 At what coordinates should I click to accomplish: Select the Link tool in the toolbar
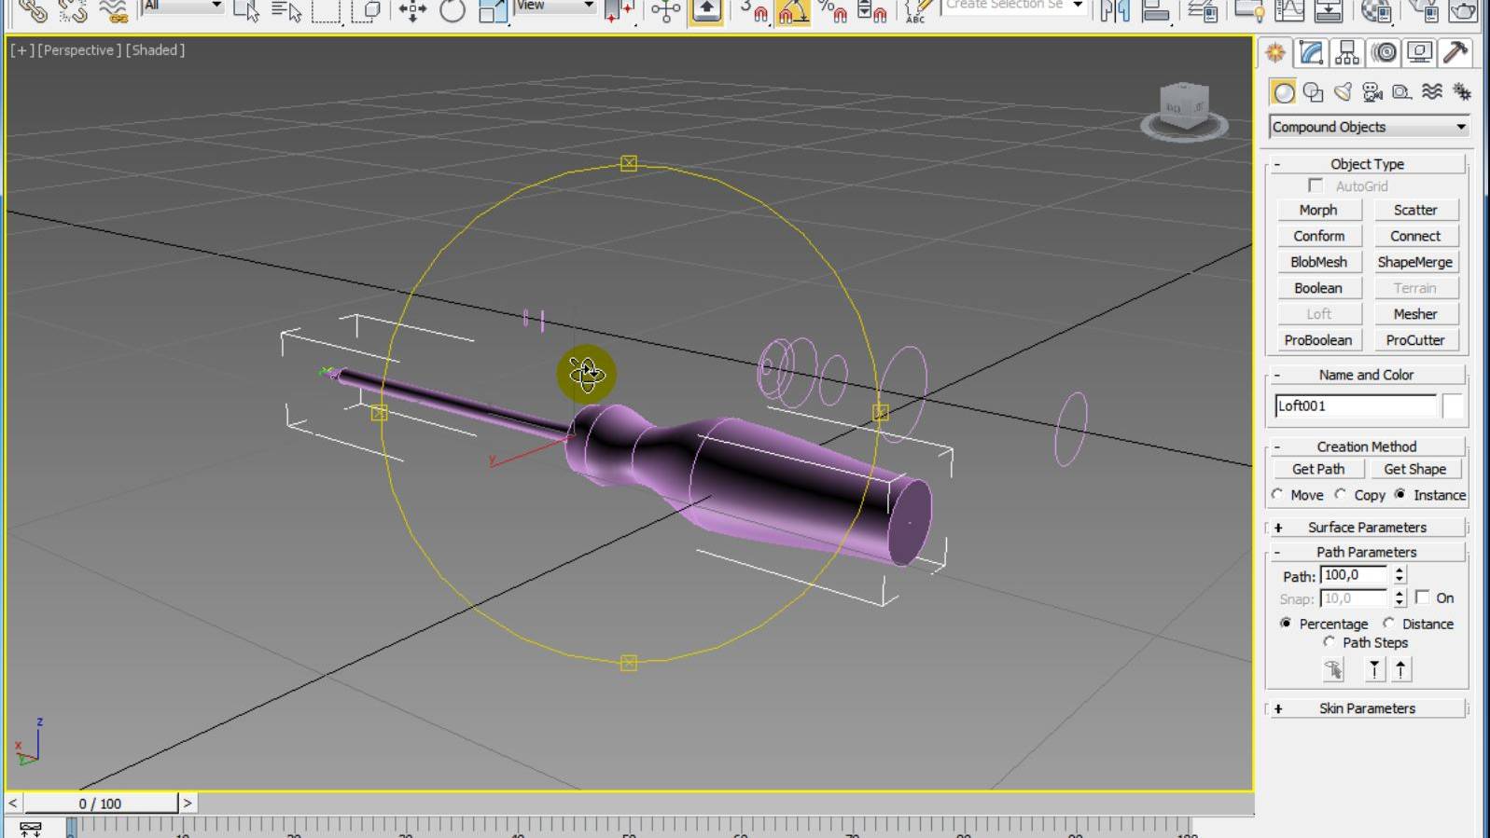click(32, 10)
